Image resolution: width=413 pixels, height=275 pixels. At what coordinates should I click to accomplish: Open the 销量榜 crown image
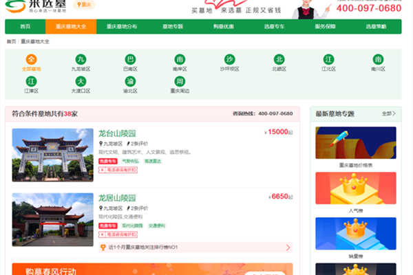click(x=356, y=234)
